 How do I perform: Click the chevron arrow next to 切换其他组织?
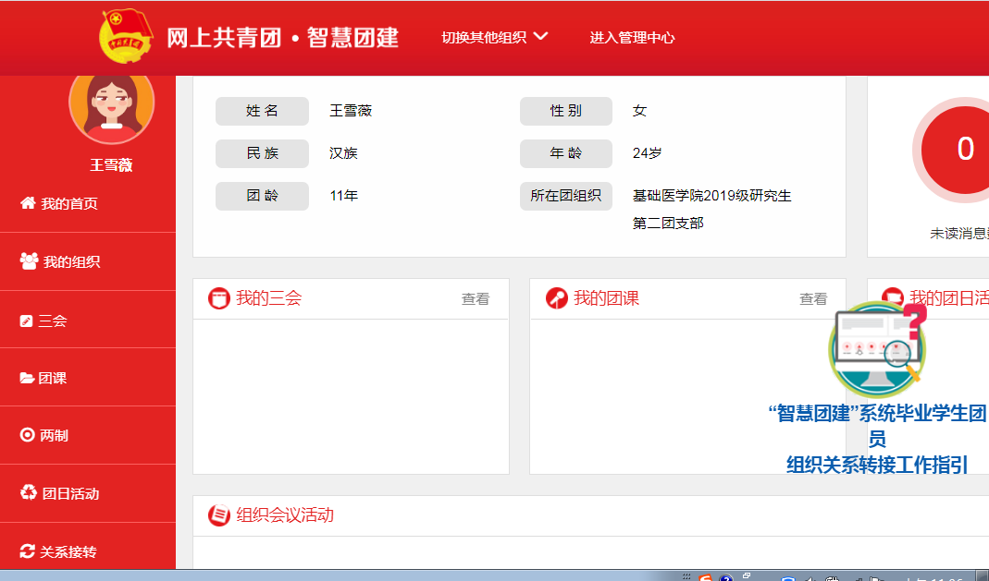point(541,37)
